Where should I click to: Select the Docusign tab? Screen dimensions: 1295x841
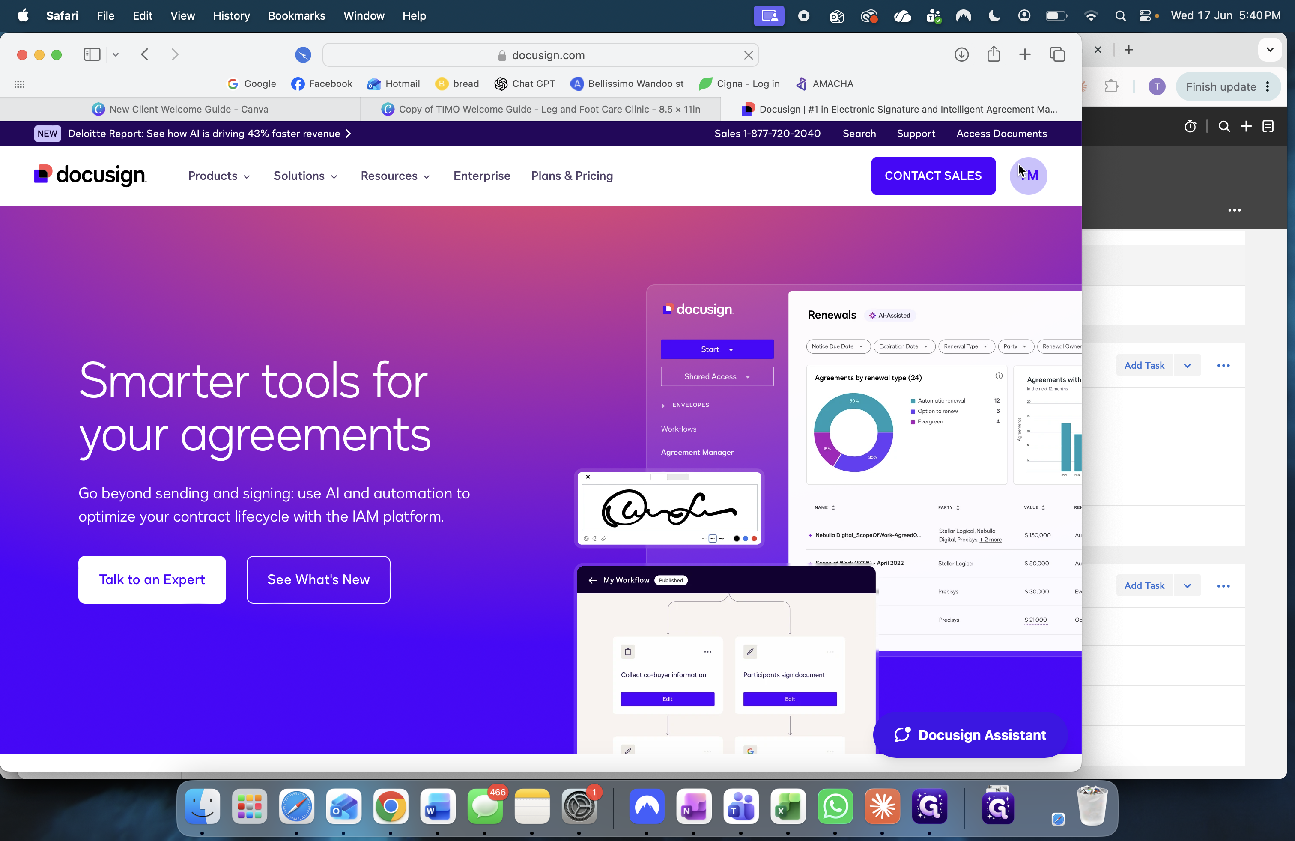[901, 109]
